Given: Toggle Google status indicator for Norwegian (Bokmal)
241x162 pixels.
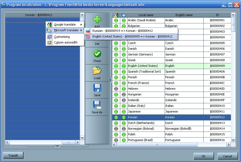Looking at the screenshot, I should click(x=116, y=129).
